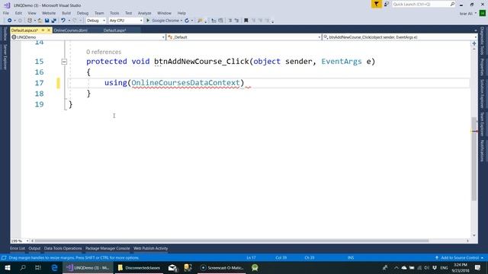Viewport: 488px width, 274px height.
Task: Open the Error List panel tab
Action: click(17, 248)
